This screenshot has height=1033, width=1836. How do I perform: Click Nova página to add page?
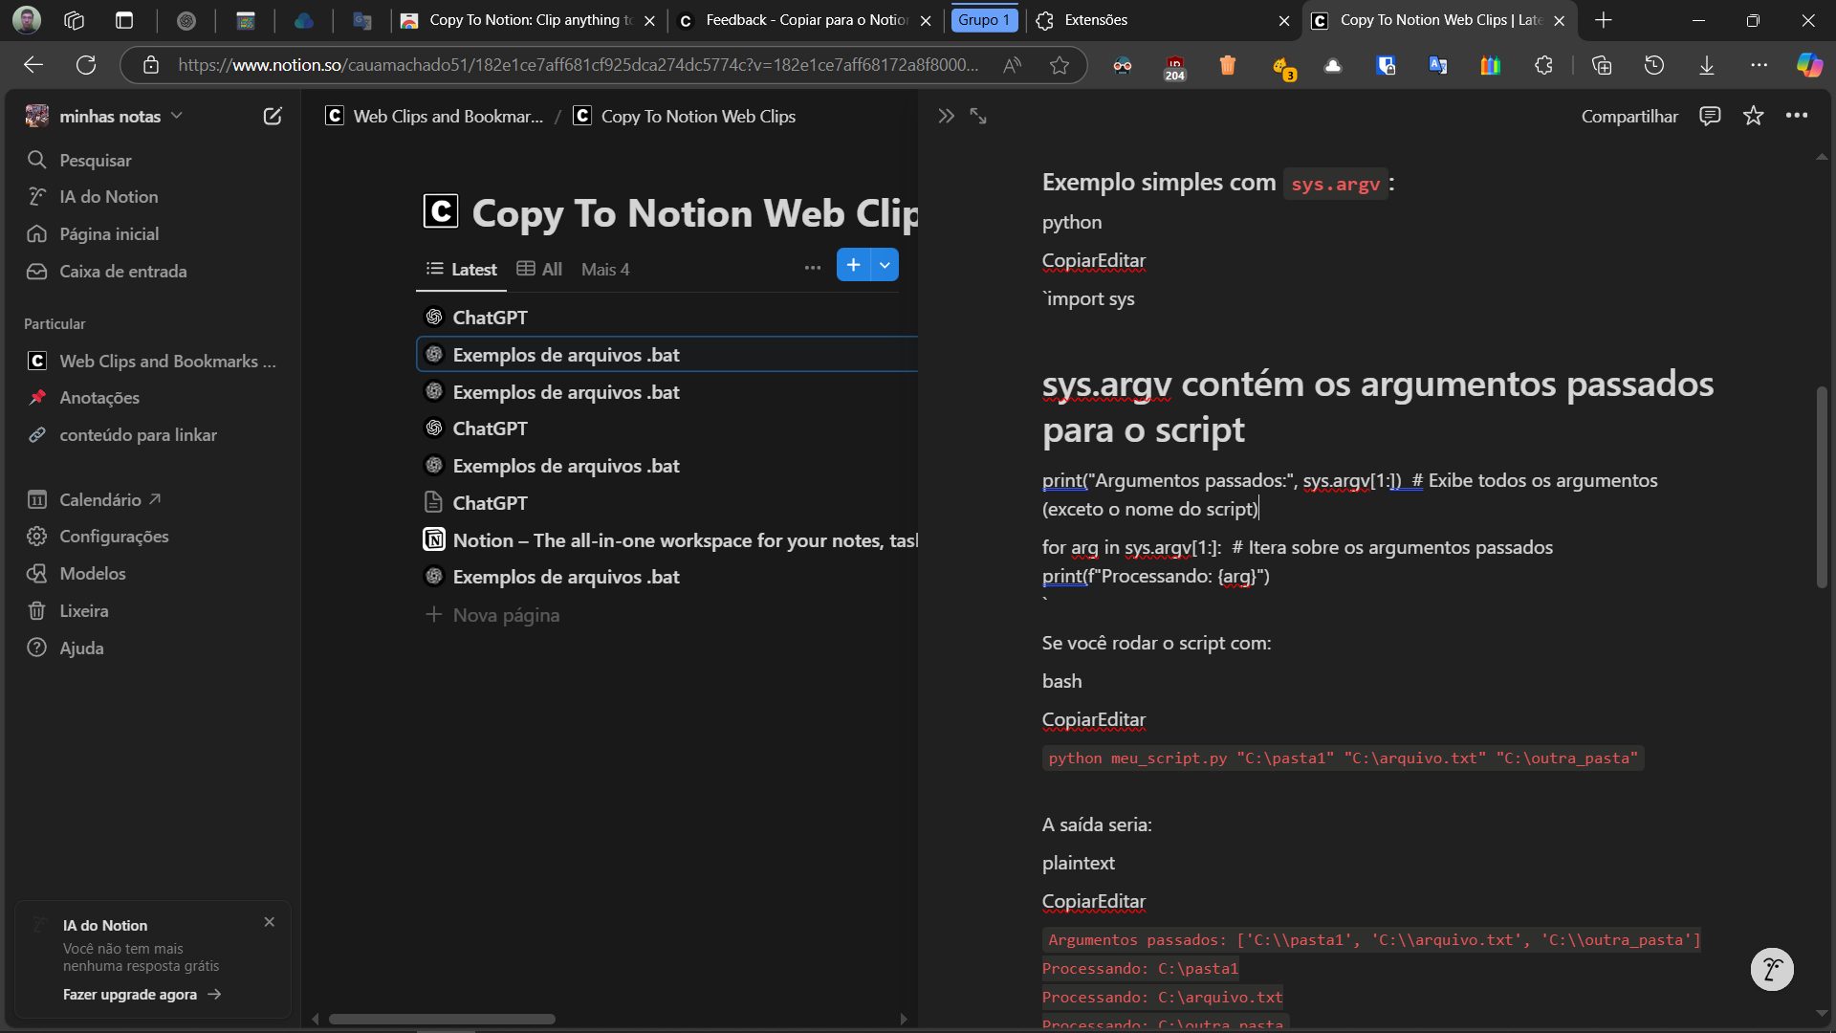pos(493,615)
